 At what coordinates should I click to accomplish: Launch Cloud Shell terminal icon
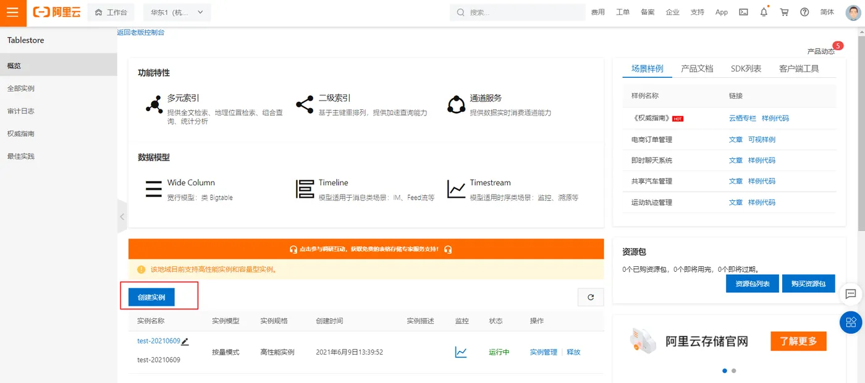tap(744, 12)
